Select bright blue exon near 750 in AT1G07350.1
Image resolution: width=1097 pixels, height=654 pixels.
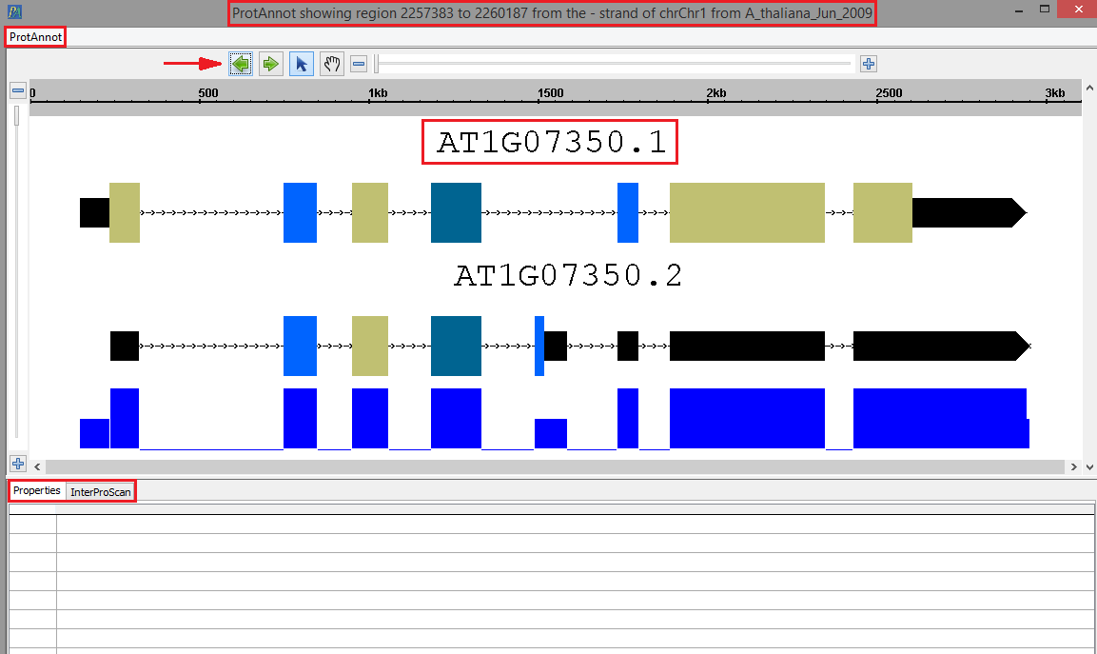tap(300, 213)
